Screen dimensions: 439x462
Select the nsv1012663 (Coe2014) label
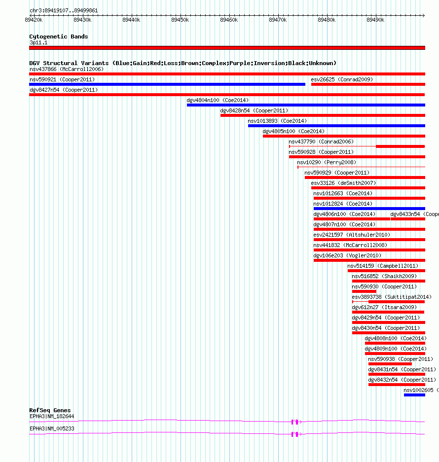(x=343, y=193)
